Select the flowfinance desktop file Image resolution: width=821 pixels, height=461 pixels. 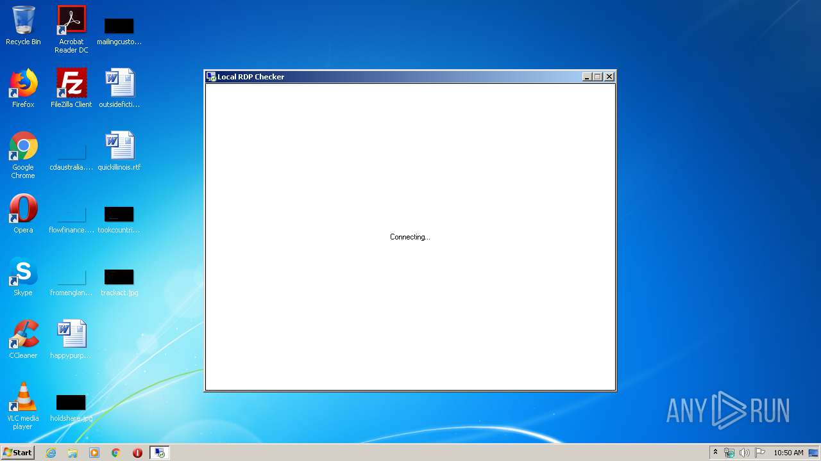(x=71, y=220)
